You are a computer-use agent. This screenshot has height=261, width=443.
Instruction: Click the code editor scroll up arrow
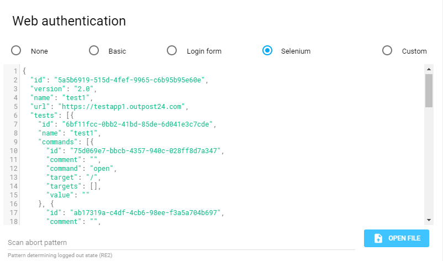(x=429, y=69)
